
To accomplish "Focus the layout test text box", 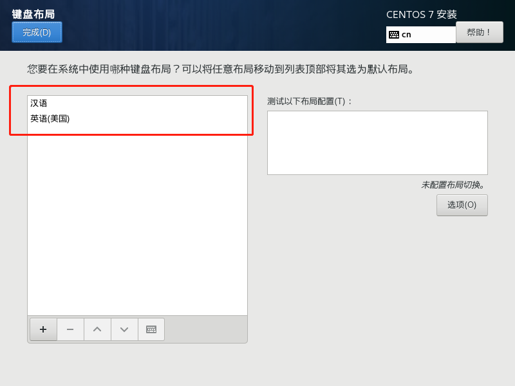I will (x=377, y=143).
